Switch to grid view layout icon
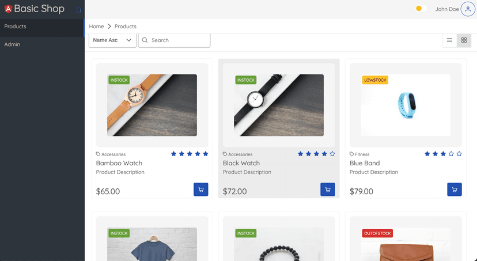 464,40
